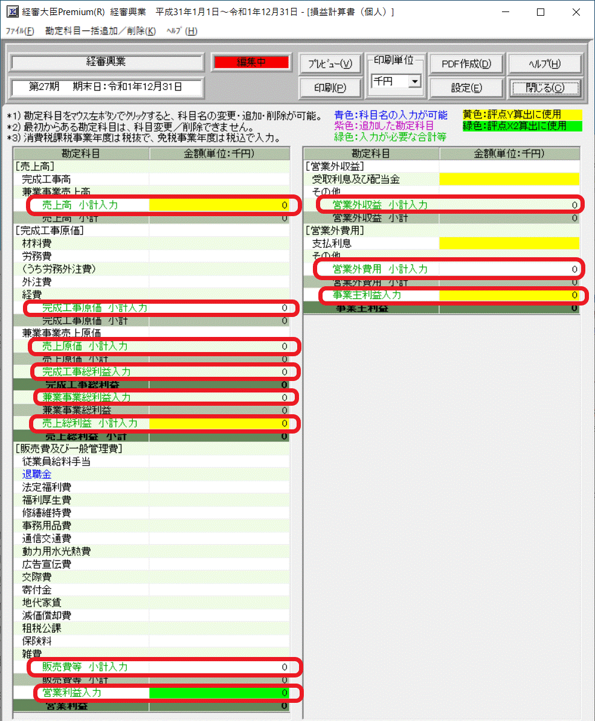The image size is (595, 721).
Task: Open the ヘルプ(H) menu in menu bar
Action: click(182, 31)
